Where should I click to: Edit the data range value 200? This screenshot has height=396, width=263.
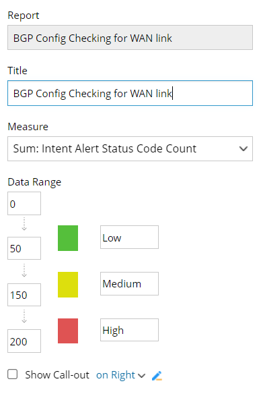coord(24,341)
